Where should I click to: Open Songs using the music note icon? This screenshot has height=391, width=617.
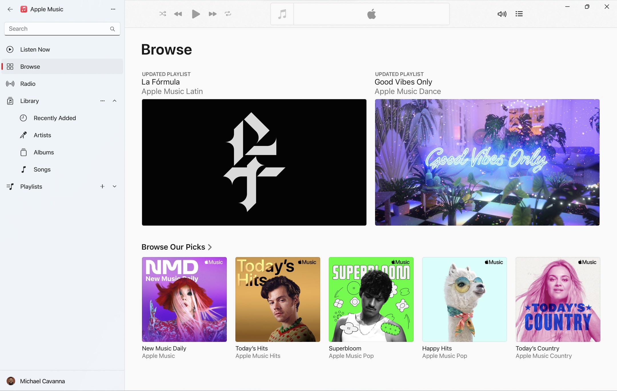pyautogui.click(x=23, y=169)
